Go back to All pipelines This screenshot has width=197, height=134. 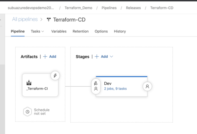(25, 19)
